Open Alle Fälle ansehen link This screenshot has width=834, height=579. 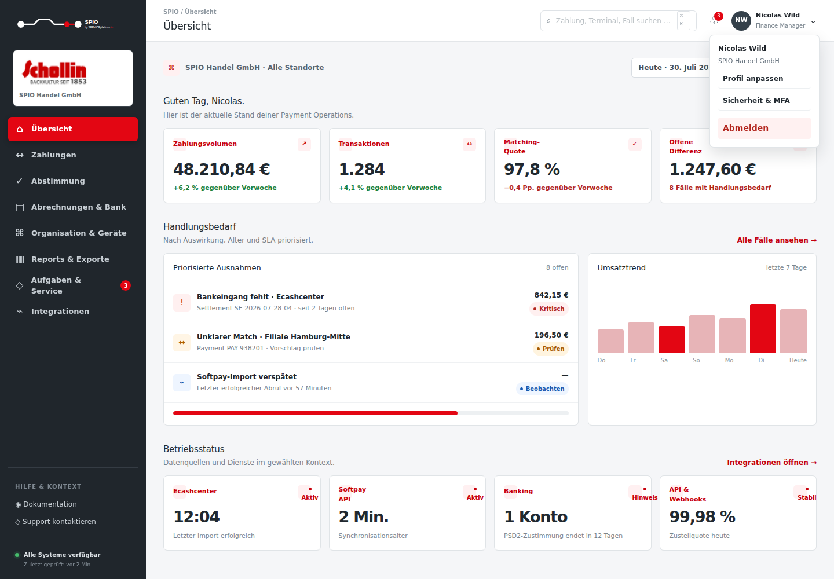[x=777, y=240]
